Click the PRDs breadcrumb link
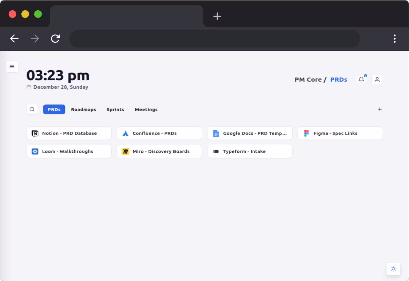The width and height of the screenshot is (409, 281). [338, 80]
